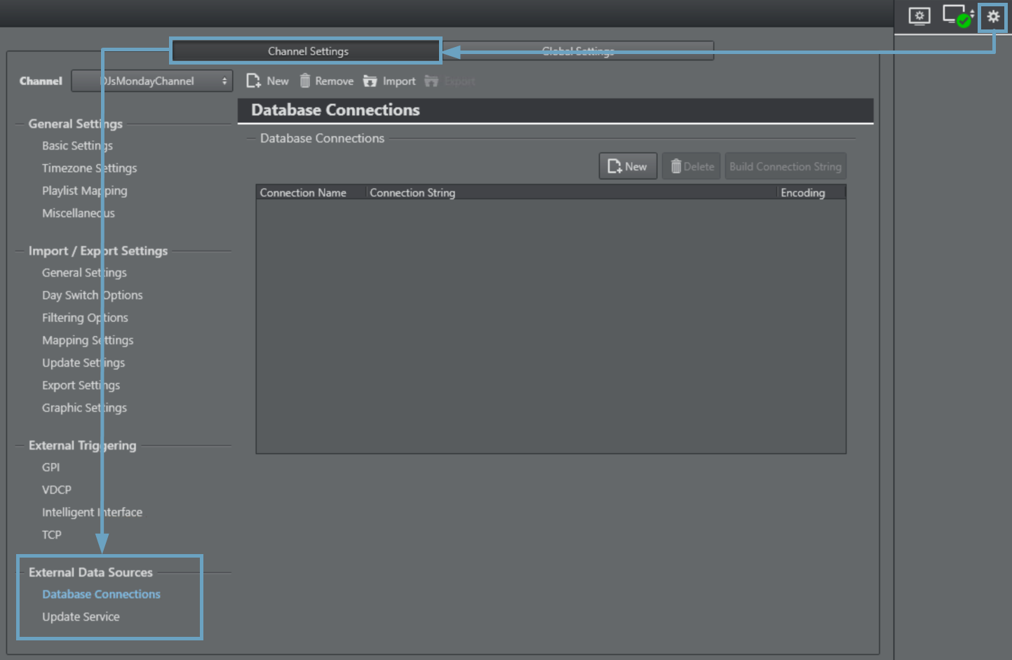This screenshot has width=1012, height=660.
Task: Click the New channel icon in toolbar
Action: pyautogui.click(x=254, y=81)
